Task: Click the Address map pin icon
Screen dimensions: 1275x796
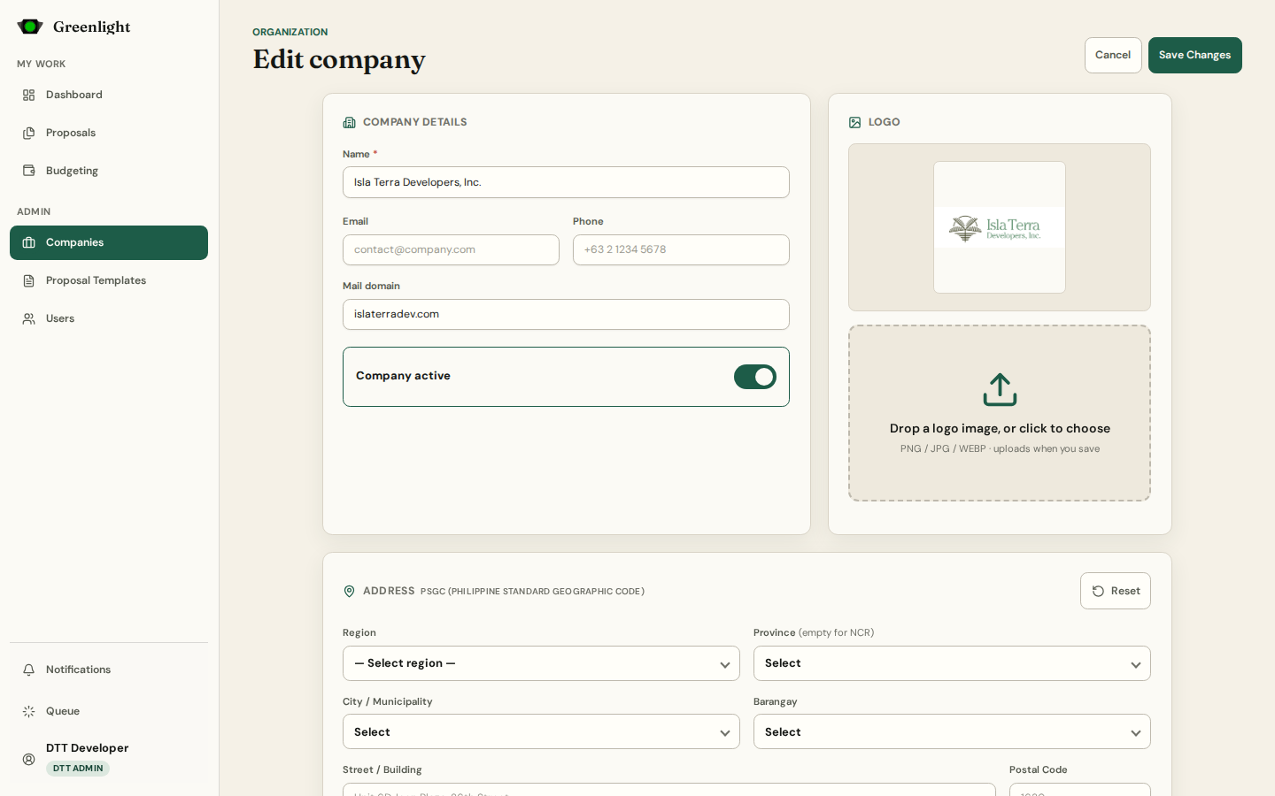Action: point(349,591)
